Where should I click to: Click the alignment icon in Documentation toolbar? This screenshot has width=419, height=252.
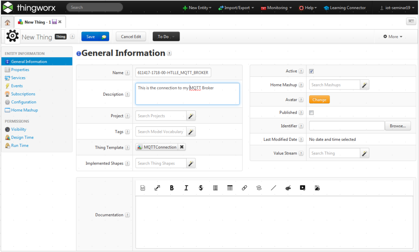pyautogui.click(x=259, y=188)
